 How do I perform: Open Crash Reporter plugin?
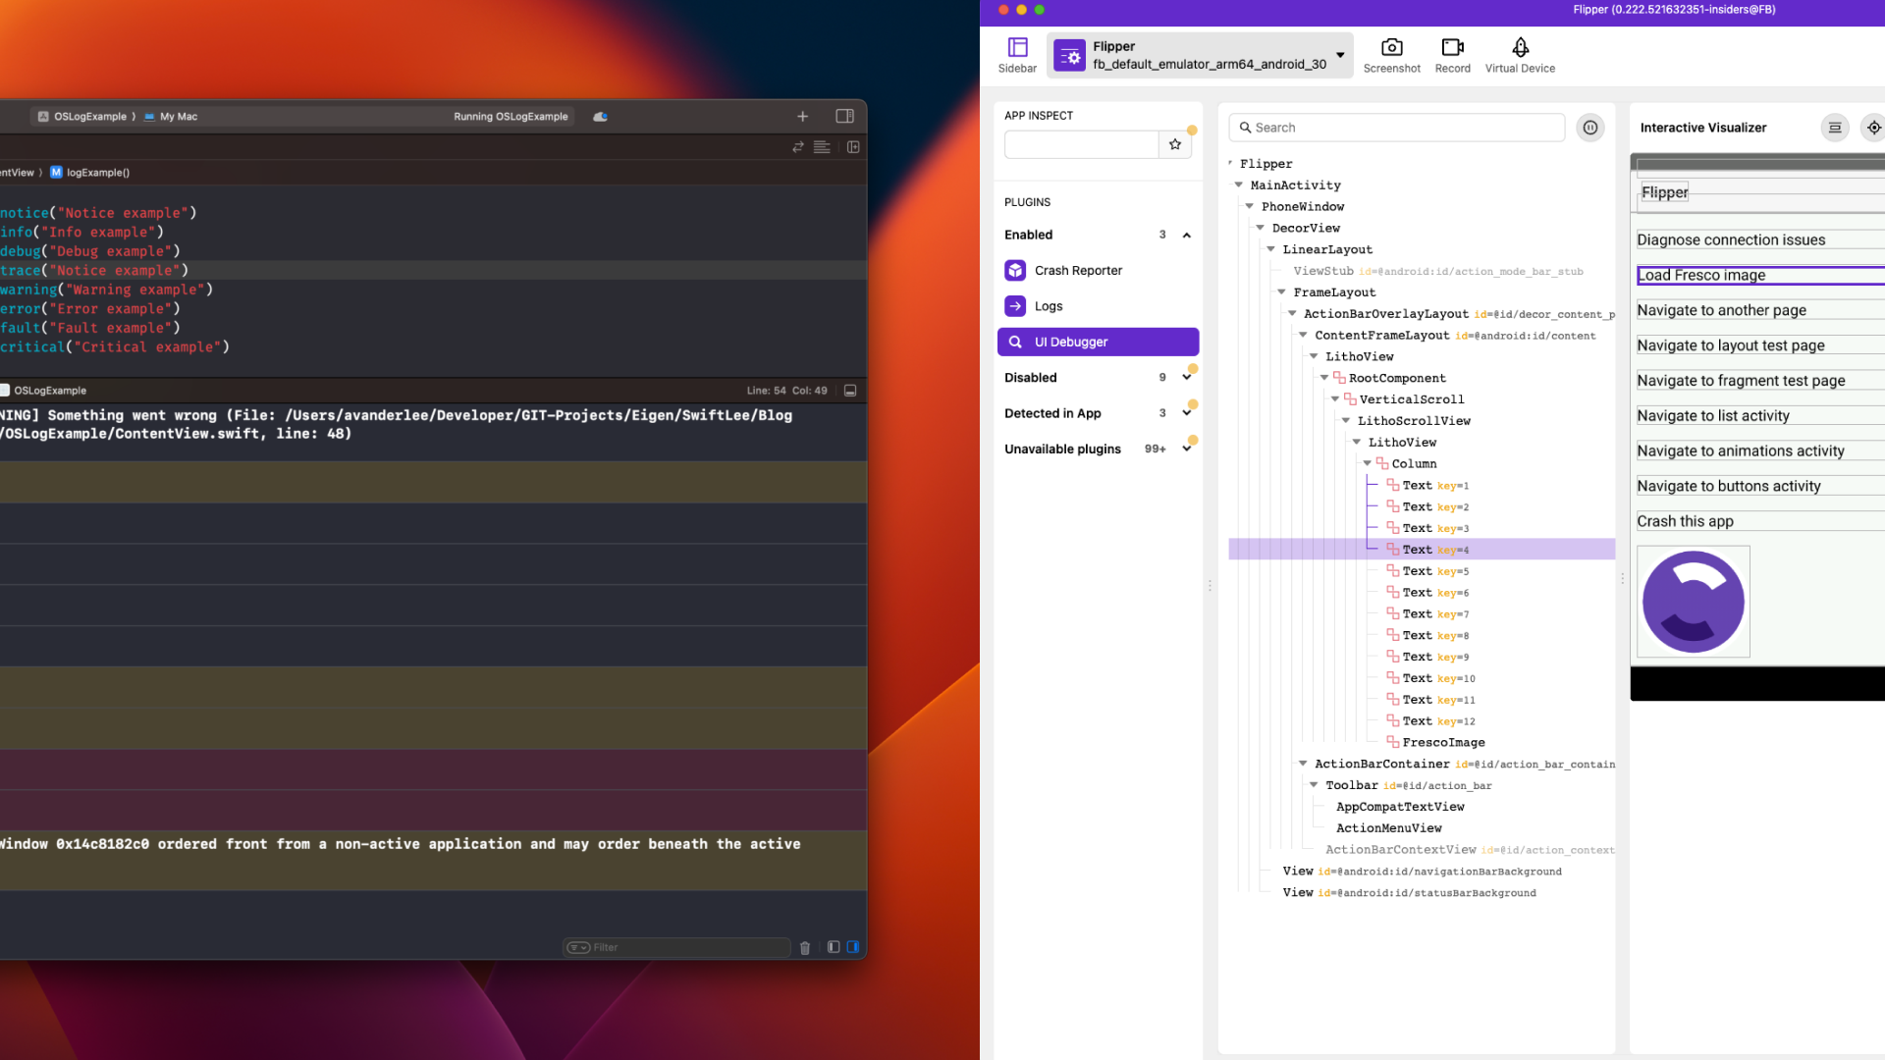tap(1098, 270)
